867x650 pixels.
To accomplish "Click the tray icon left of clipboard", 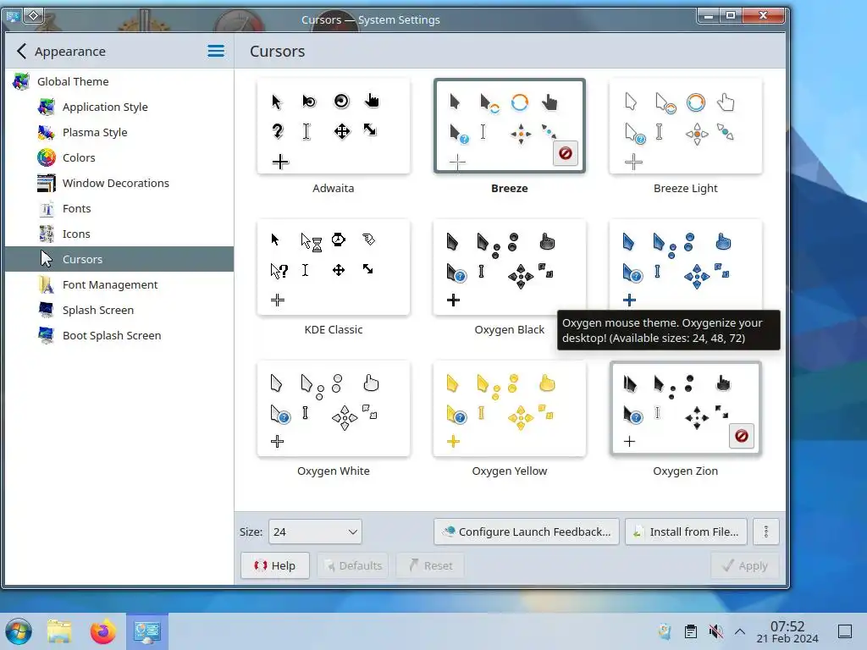I will [665, 631].
